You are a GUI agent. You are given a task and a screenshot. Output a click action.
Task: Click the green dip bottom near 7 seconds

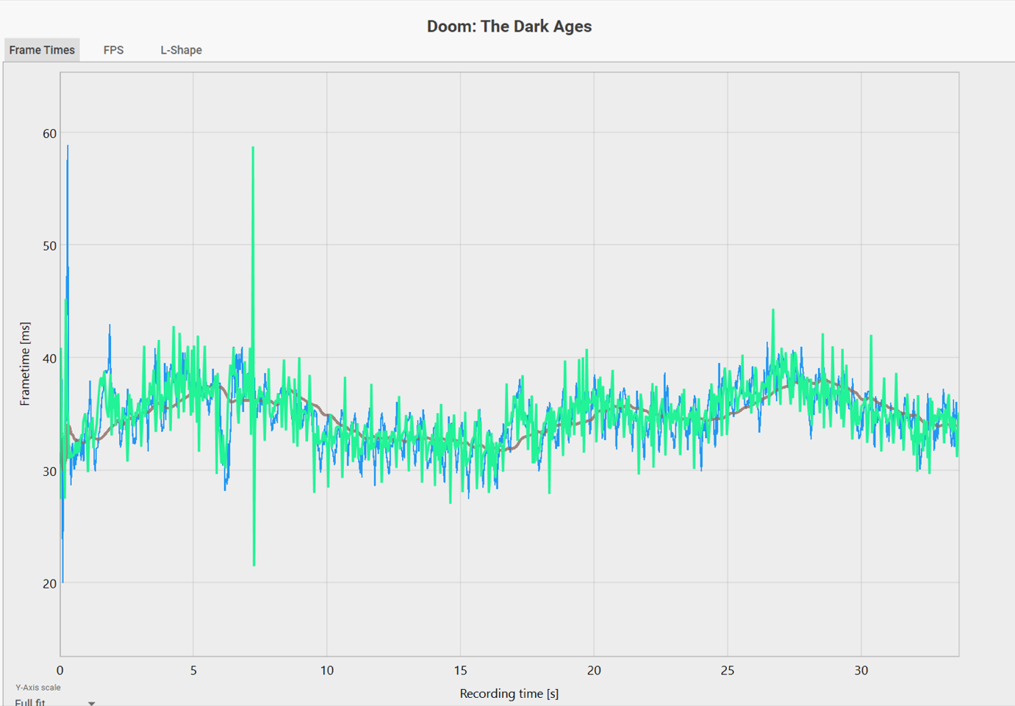coord(254,564)
